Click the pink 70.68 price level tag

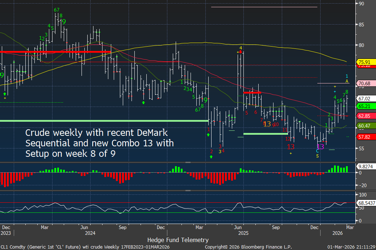tap(363, 83)
